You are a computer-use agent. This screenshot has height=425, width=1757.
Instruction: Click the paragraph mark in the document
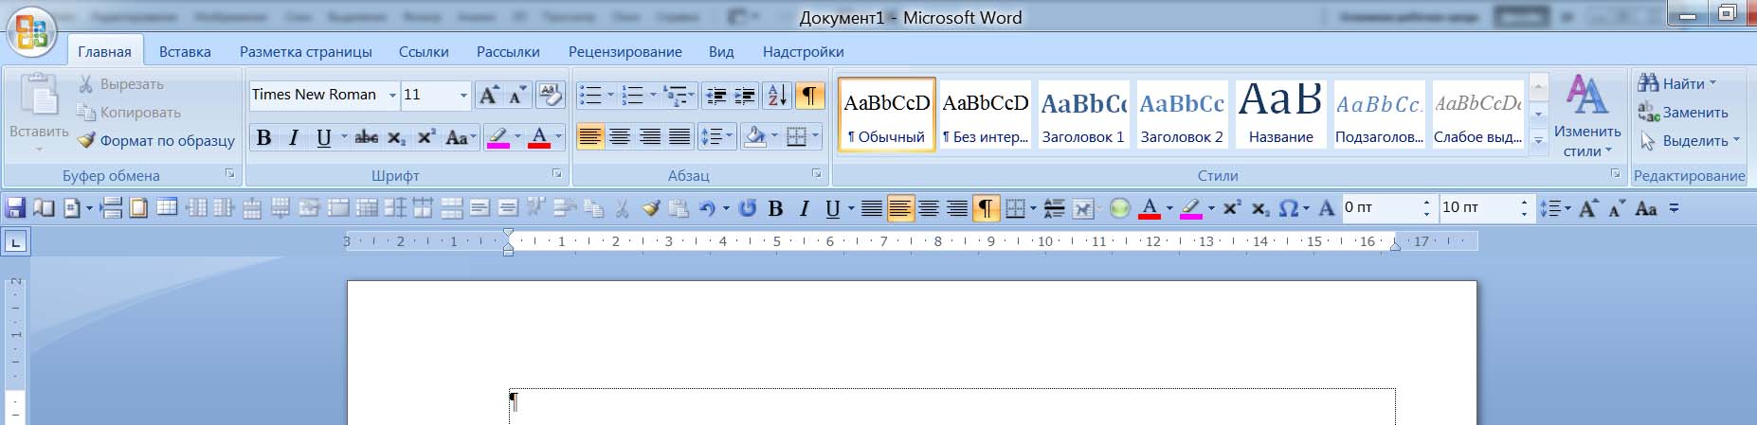pos(514,401)
